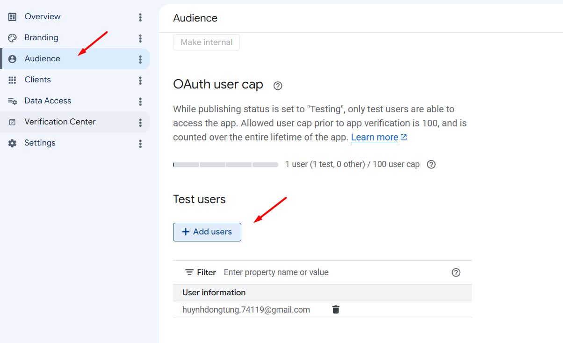Screen dimensions: 563x343
Task: Open the Learn more link
Action: (375, 137)
